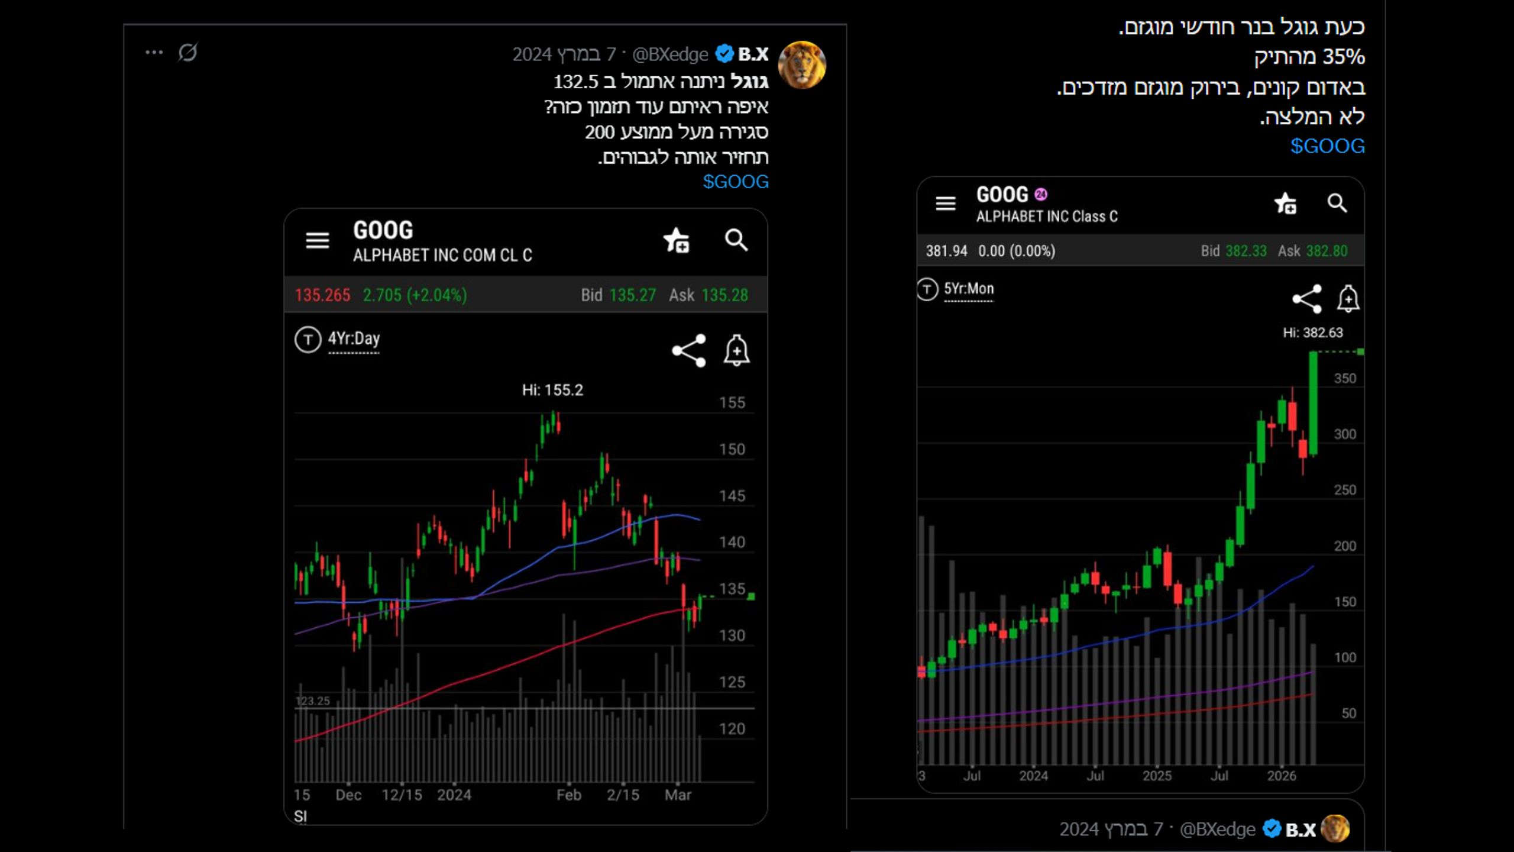Screen dimensions: 1514x852
Task: Click last price 381.94
Action: pyautogui.click(x=946, y=251)
